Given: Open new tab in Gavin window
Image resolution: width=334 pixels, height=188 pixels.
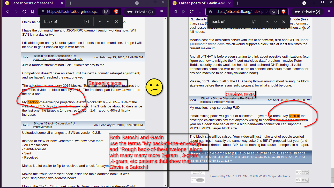Looking at the screenshot, I should (x=238, y=3).
